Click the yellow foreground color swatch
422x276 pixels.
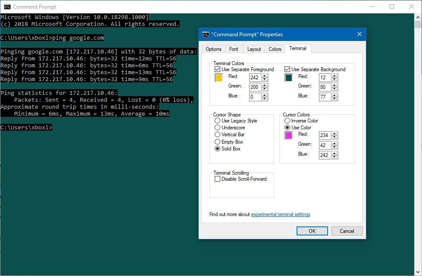click(219, 78)
